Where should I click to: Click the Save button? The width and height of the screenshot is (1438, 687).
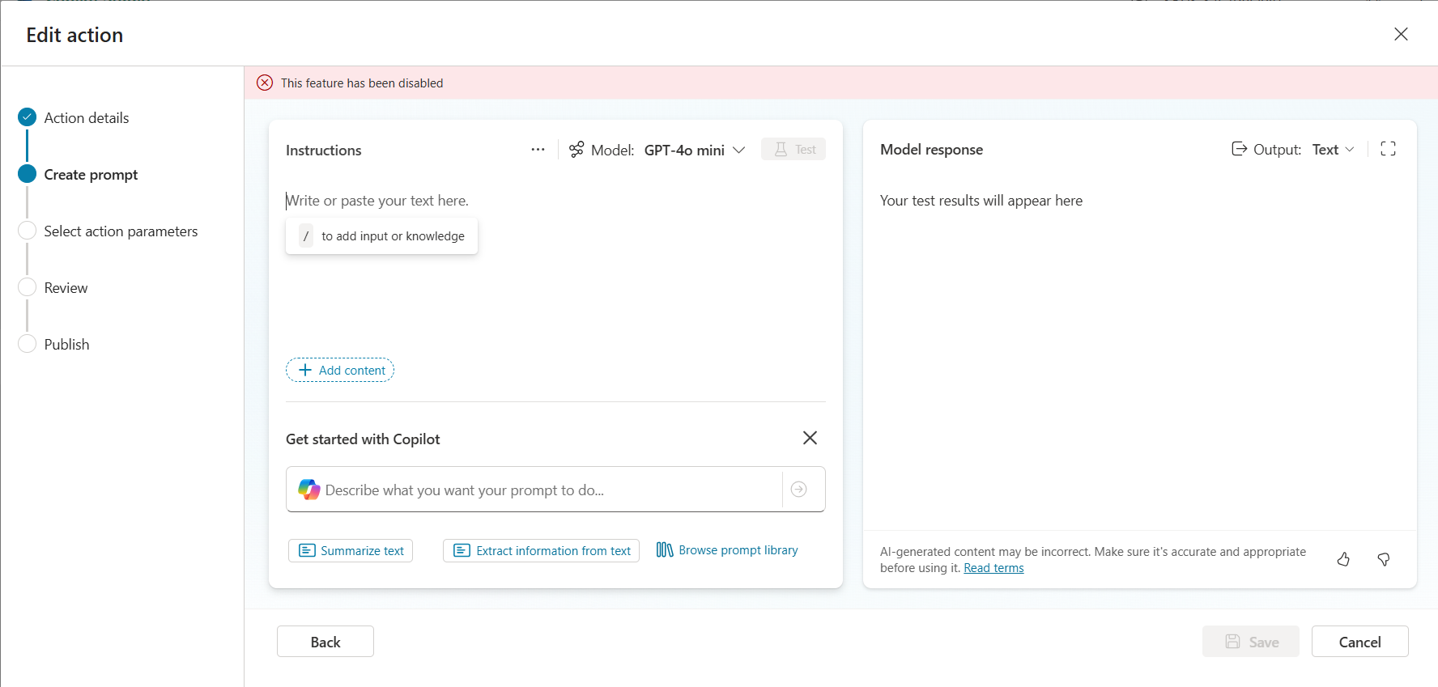1251,642
